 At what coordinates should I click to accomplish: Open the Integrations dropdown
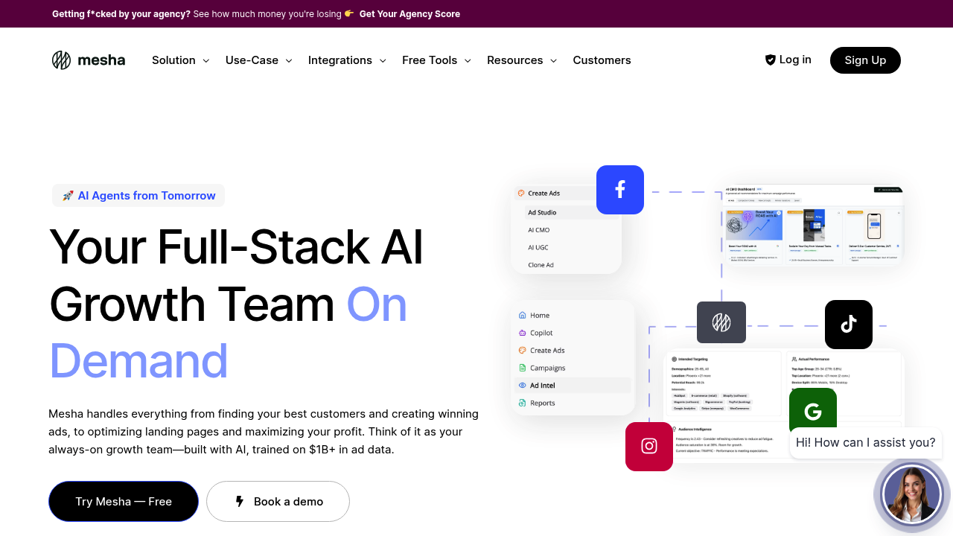click(x=347, y=60)
